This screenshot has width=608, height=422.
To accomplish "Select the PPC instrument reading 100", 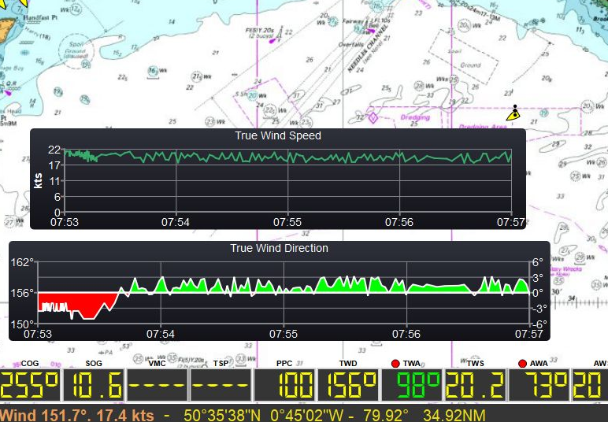I will click(284, 386).
